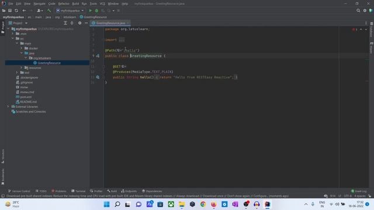Select the GreetingResource.java editor tab

(x=110, y=23)
